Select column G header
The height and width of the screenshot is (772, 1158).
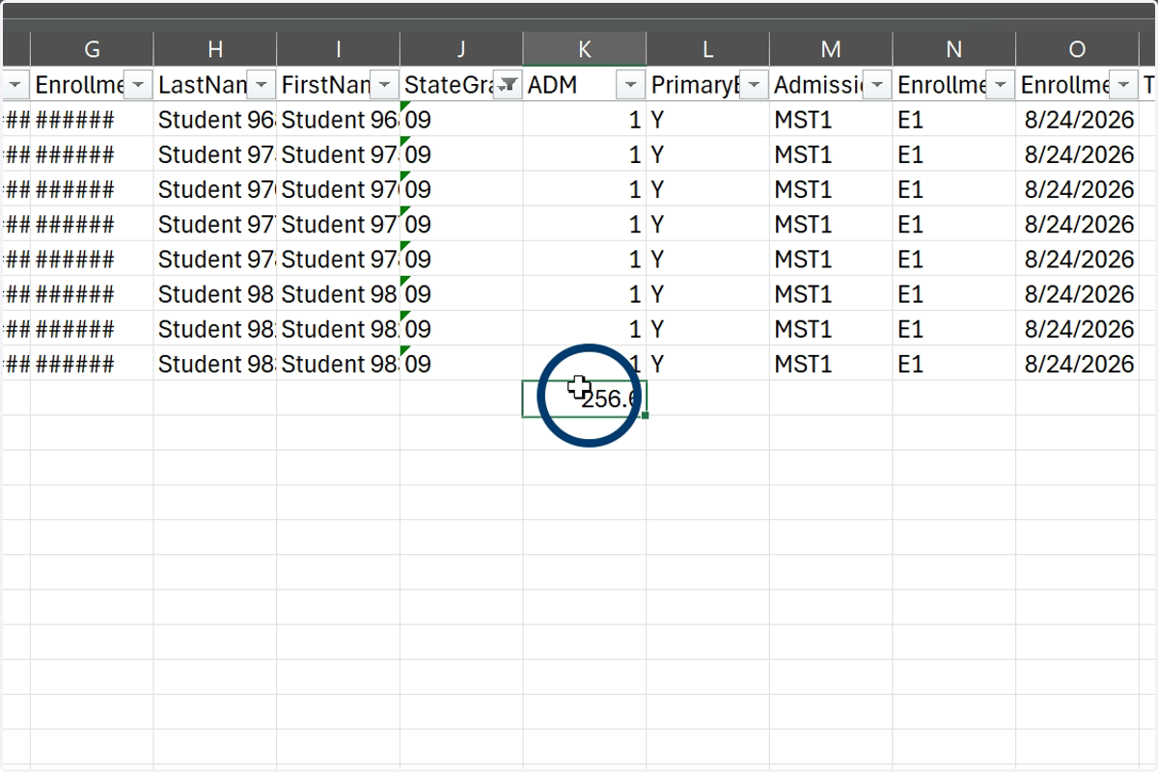pos(92,49)
